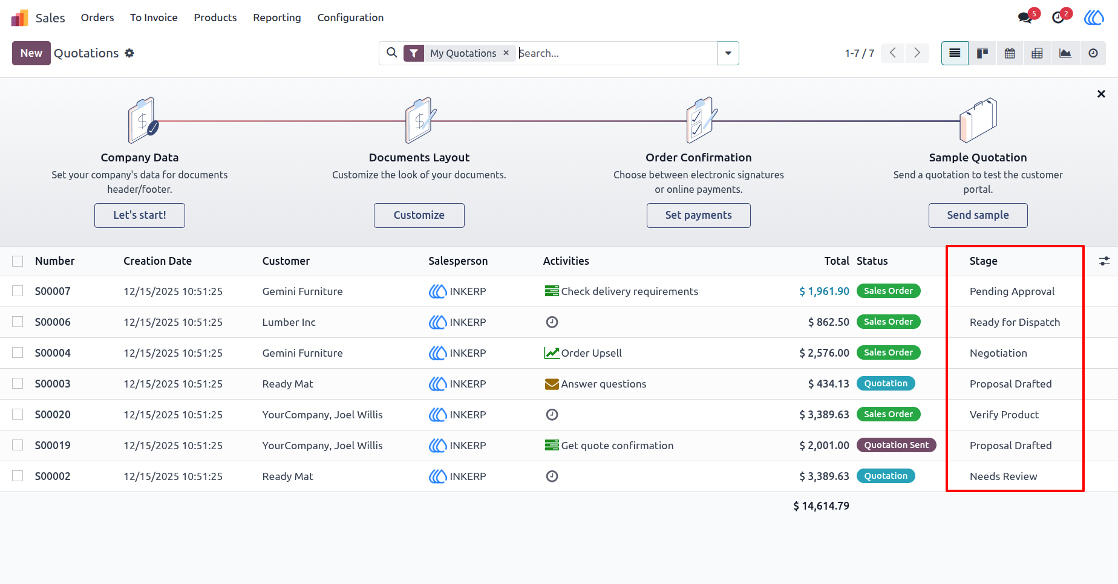Open Quotations gear actions menu

pyautogui.click(x=129, y=53)
